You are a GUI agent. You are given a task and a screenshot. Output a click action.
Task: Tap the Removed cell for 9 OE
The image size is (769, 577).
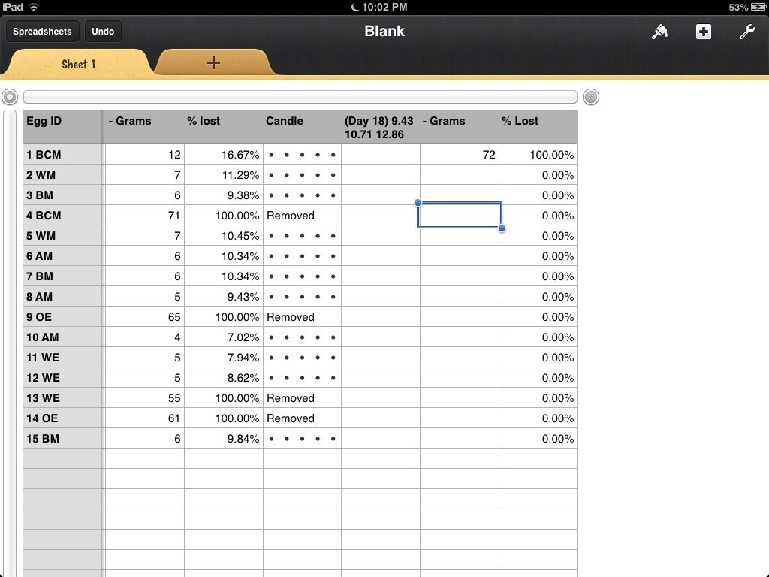click(x=302, y=317)
